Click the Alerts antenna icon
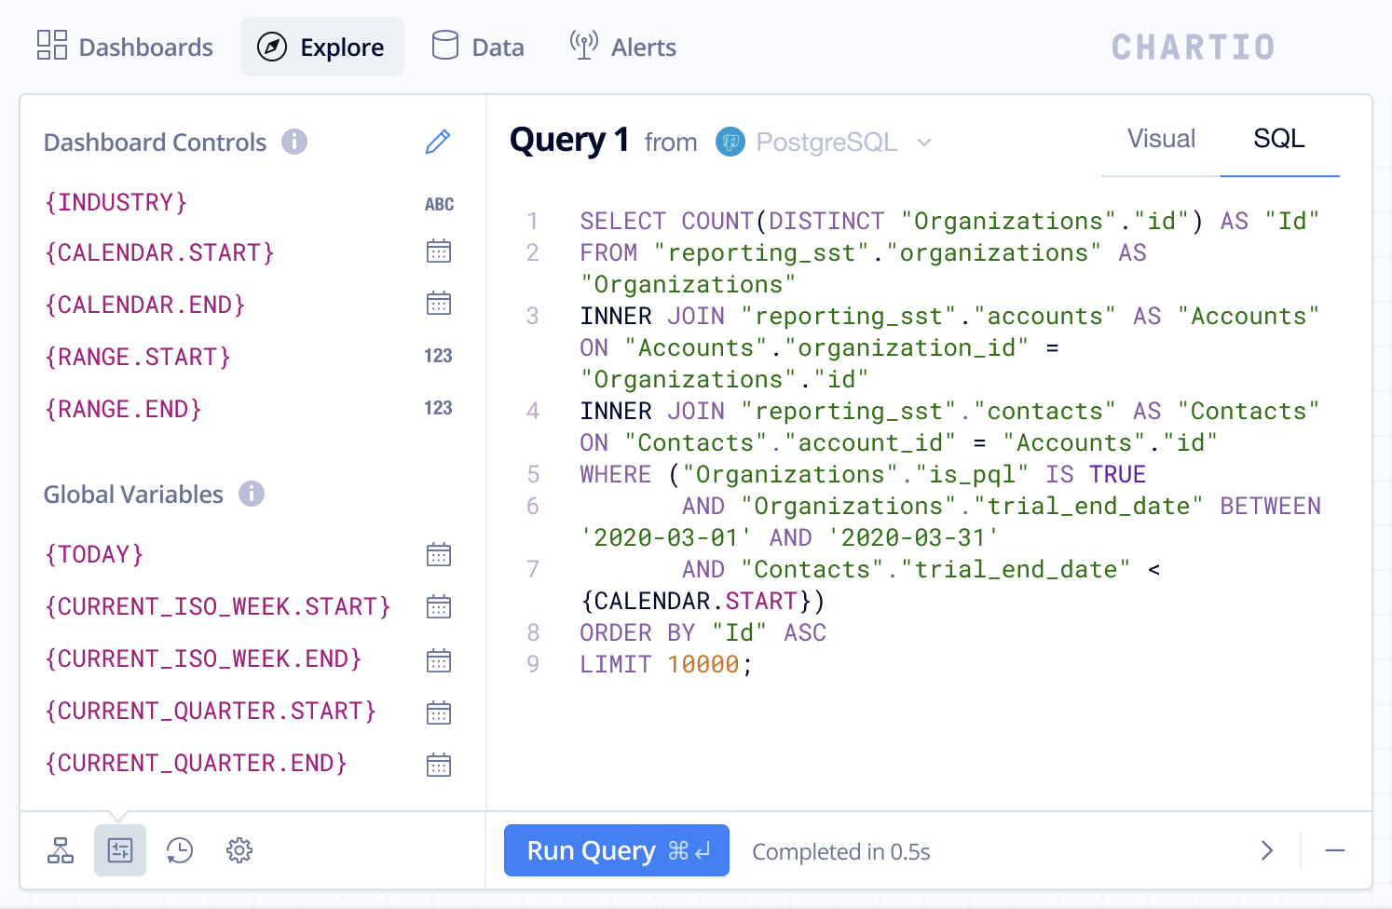The height and width of the screenshot is (909, 1392). click(x=584, y=45)
